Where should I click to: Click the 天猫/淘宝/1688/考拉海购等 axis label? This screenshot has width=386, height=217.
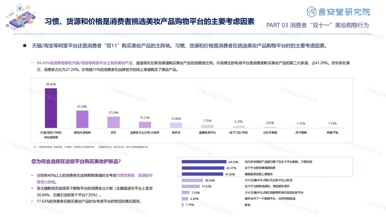tap(51, 134)
